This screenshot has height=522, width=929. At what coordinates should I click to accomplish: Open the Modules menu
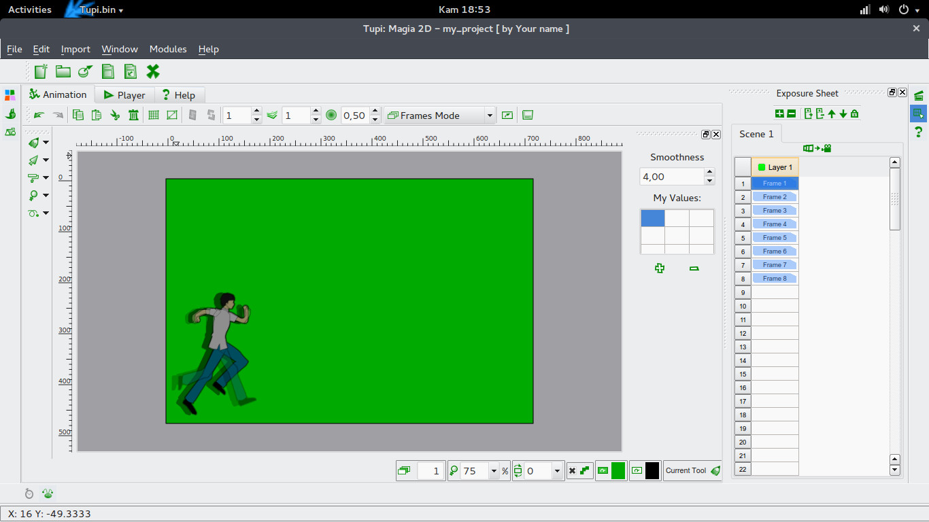coord(168,49)
